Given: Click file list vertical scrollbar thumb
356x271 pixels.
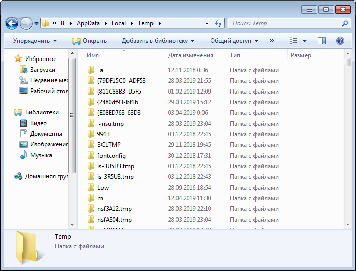Looking at the screenshot, I should click(x=348, y=62).
